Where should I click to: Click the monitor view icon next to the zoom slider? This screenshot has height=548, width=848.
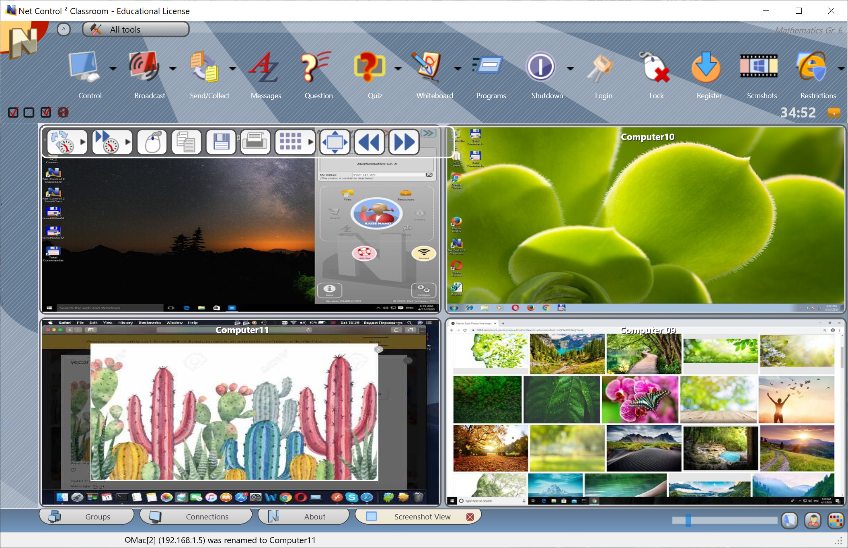point(790,520)
